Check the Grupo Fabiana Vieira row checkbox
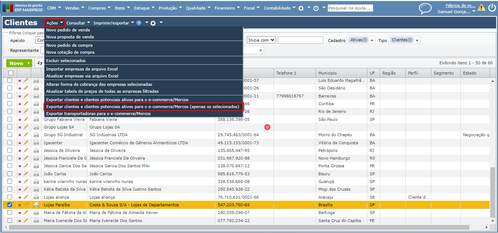 tap(10, 119)
